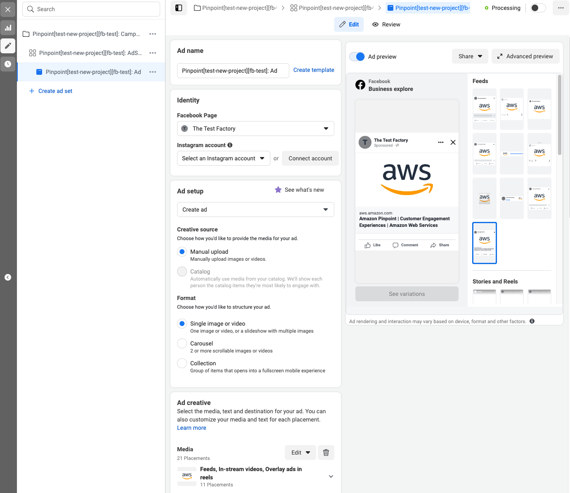Click the purple star icon in Ad setup
The height and width of the screenshot is (493, 570).
tap(278, 190)
